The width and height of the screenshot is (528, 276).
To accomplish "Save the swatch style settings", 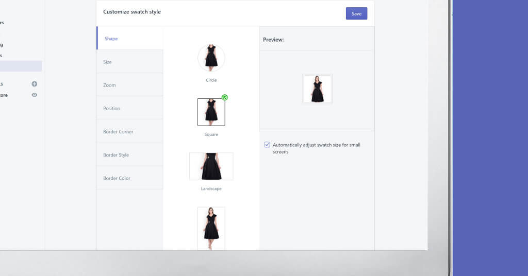I will click(356, 13).
